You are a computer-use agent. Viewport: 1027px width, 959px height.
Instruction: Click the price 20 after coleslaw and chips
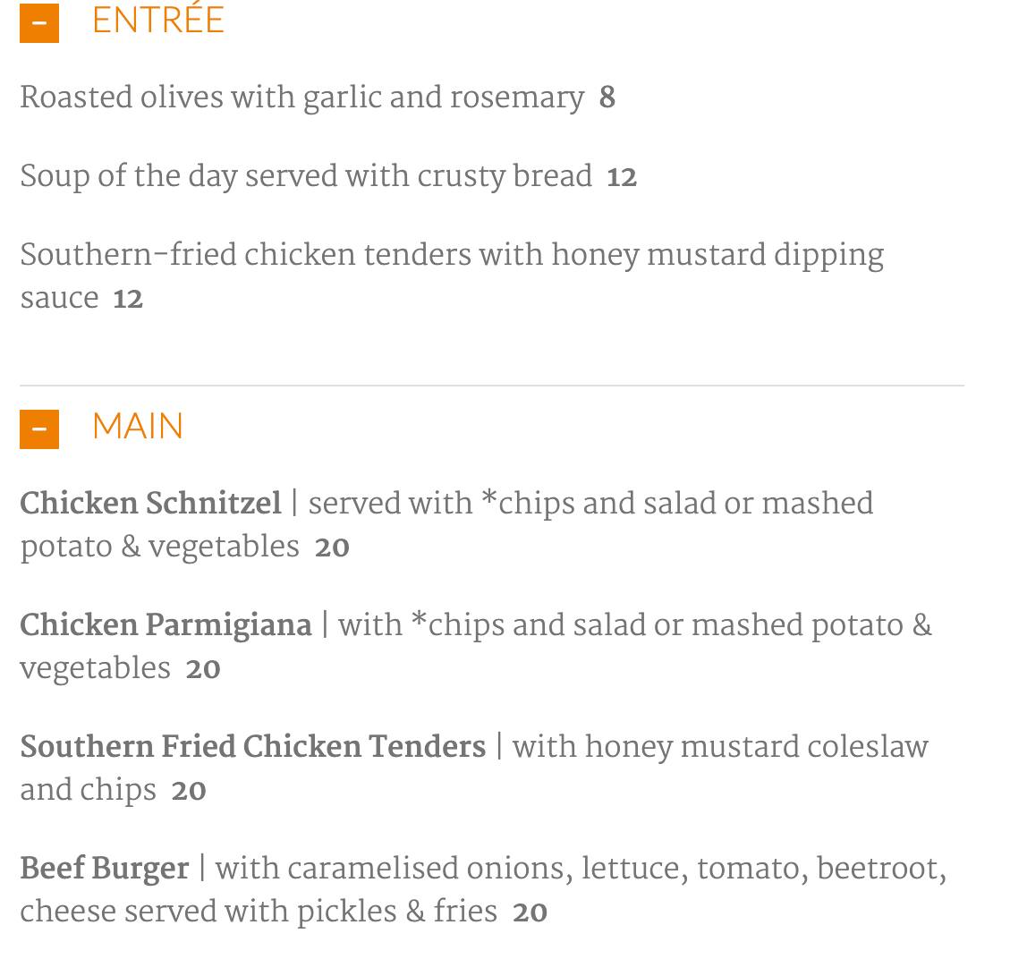click(x=189, y=791)
